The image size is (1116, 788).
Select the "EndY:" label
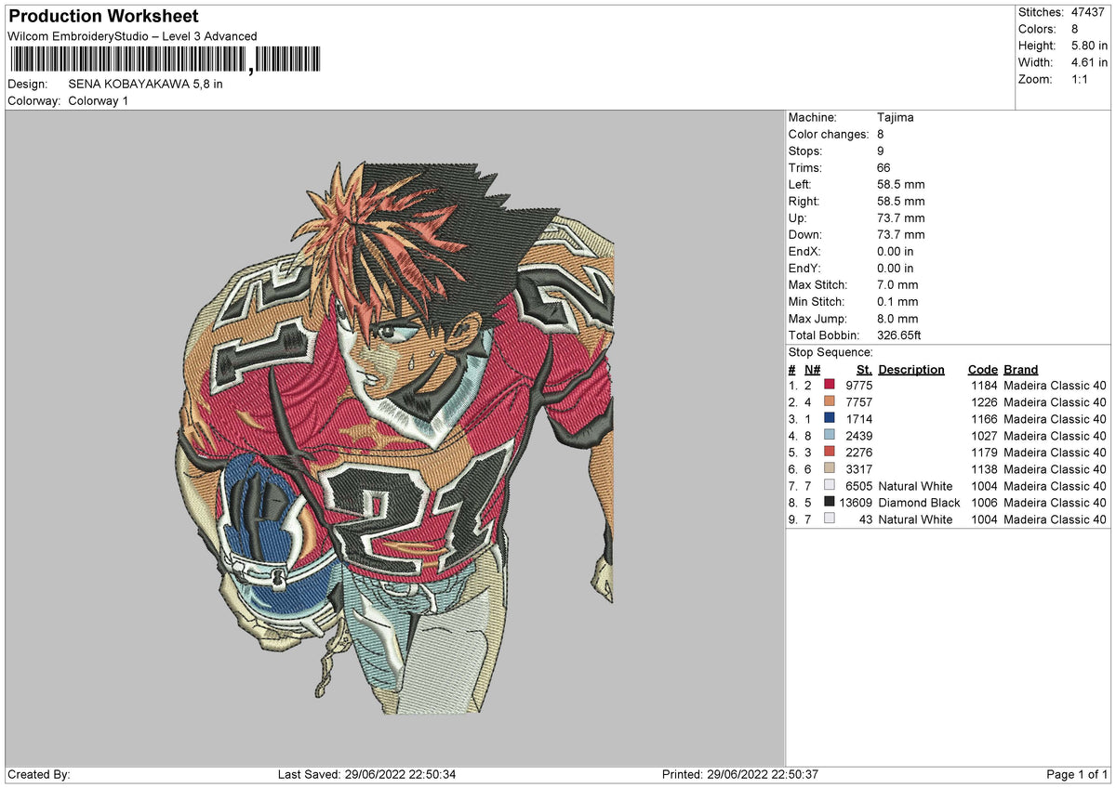click(805, 269)
